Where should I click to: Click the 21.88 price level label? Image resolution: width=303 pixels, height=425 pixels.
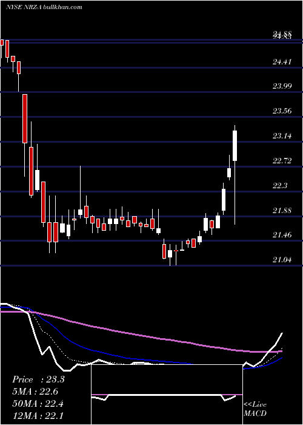(x=282, y=210)
